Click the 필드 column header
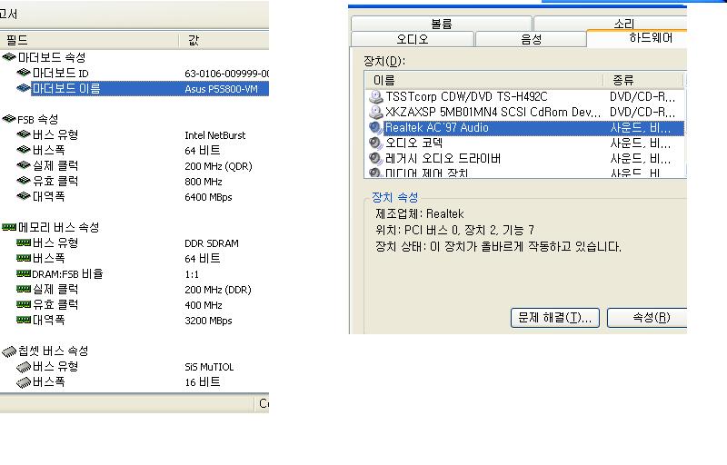The height and width of the screenshot is (465, 727). tap(89, 40)
